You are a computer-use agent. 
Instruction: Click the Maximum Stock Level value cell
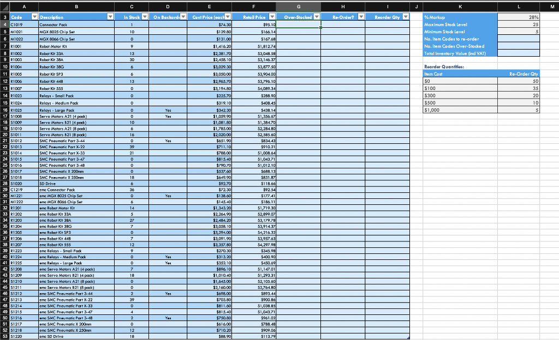pos(518,25)
